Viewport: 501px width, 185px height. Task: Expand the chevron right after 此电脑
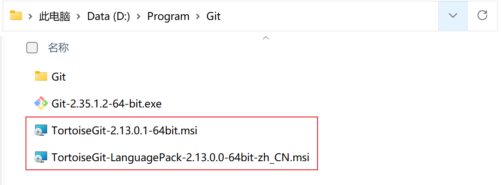click(x=79, y=16)
